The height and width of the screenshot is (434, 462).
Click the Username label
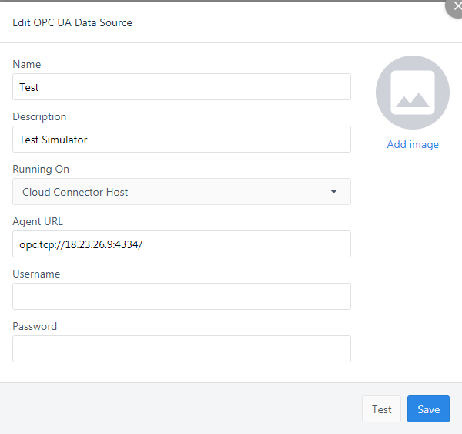point(36,274)
